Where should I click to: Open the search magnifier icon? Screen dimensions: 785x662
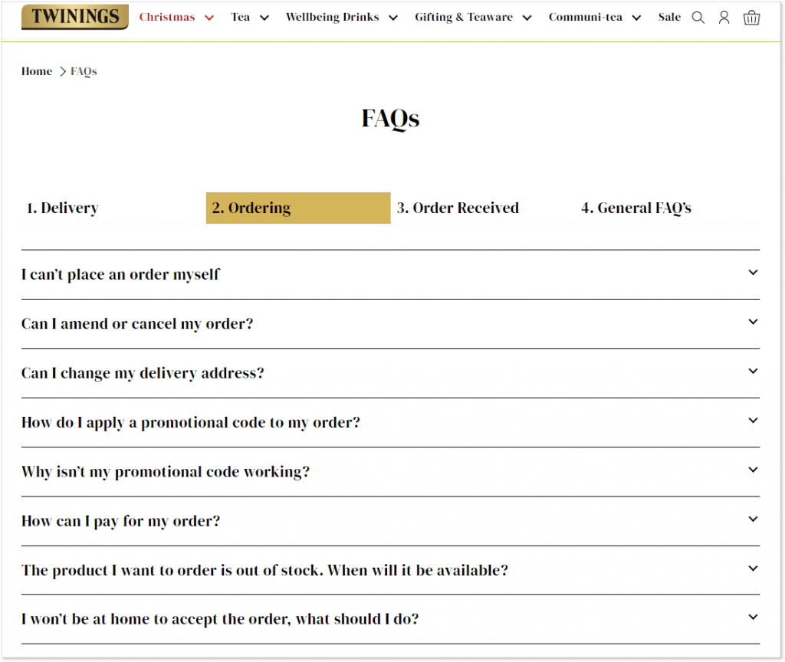pos(698,17)
